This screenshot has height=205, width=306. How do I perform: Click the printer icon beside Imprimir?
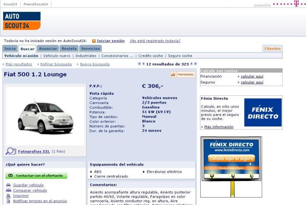pos(8,196)
